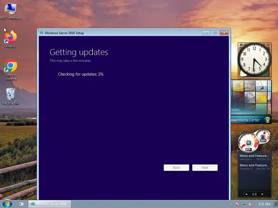
Task: Click the analog Clock gadget face
Action: 254,60
